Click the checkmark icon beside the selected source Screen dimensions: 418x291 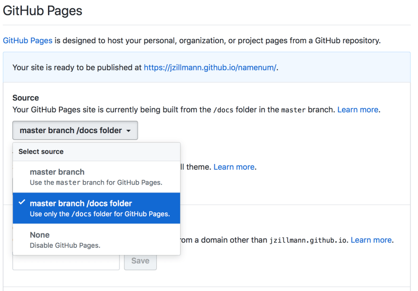[22, 203]
